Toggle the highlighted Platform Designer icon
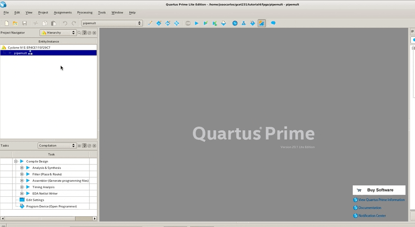This screenshot has height=227, width=415. [262, 23]
